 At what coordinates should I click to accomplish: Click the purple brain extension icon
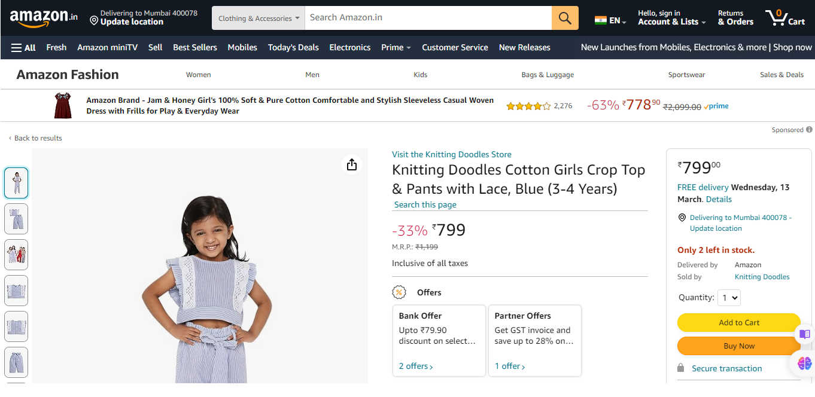click(x=804, y=363)
